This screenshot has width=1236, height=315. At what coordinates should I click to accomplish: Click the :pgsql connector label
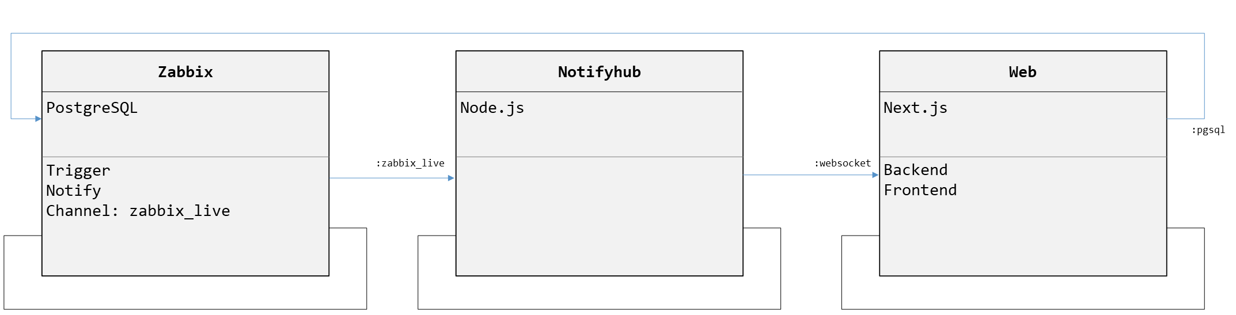click(x=1208, y=130)
